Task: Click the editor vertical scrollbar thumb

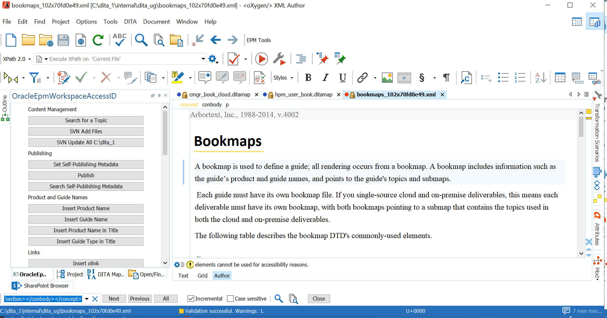Action: [581, 126]
